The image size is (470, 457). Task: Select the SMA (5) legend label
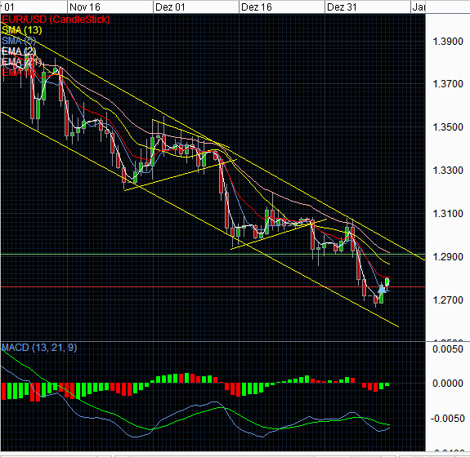tap(19, 41)
